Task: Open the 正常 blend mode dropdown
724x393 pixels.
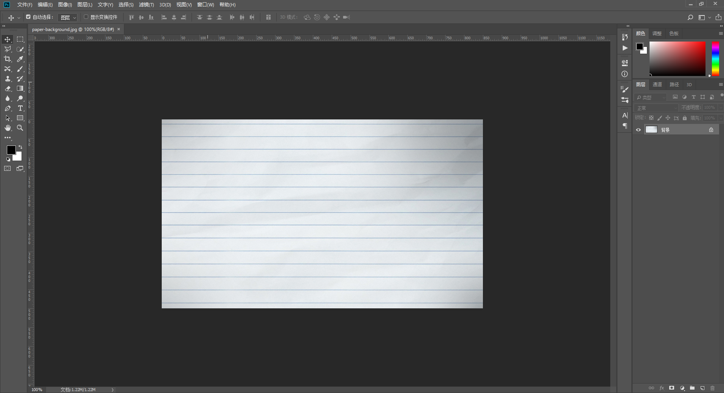Action: [656, 108]
